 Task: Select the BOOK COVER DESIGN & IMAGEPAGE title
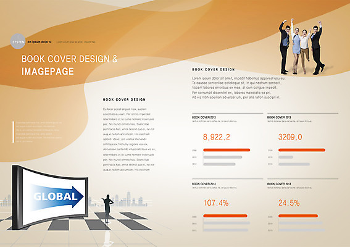69,65
